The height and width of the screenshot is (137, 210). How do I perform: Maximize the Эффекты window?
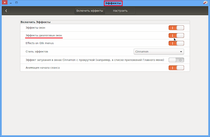pyautogui.click(x=16, y=3)
